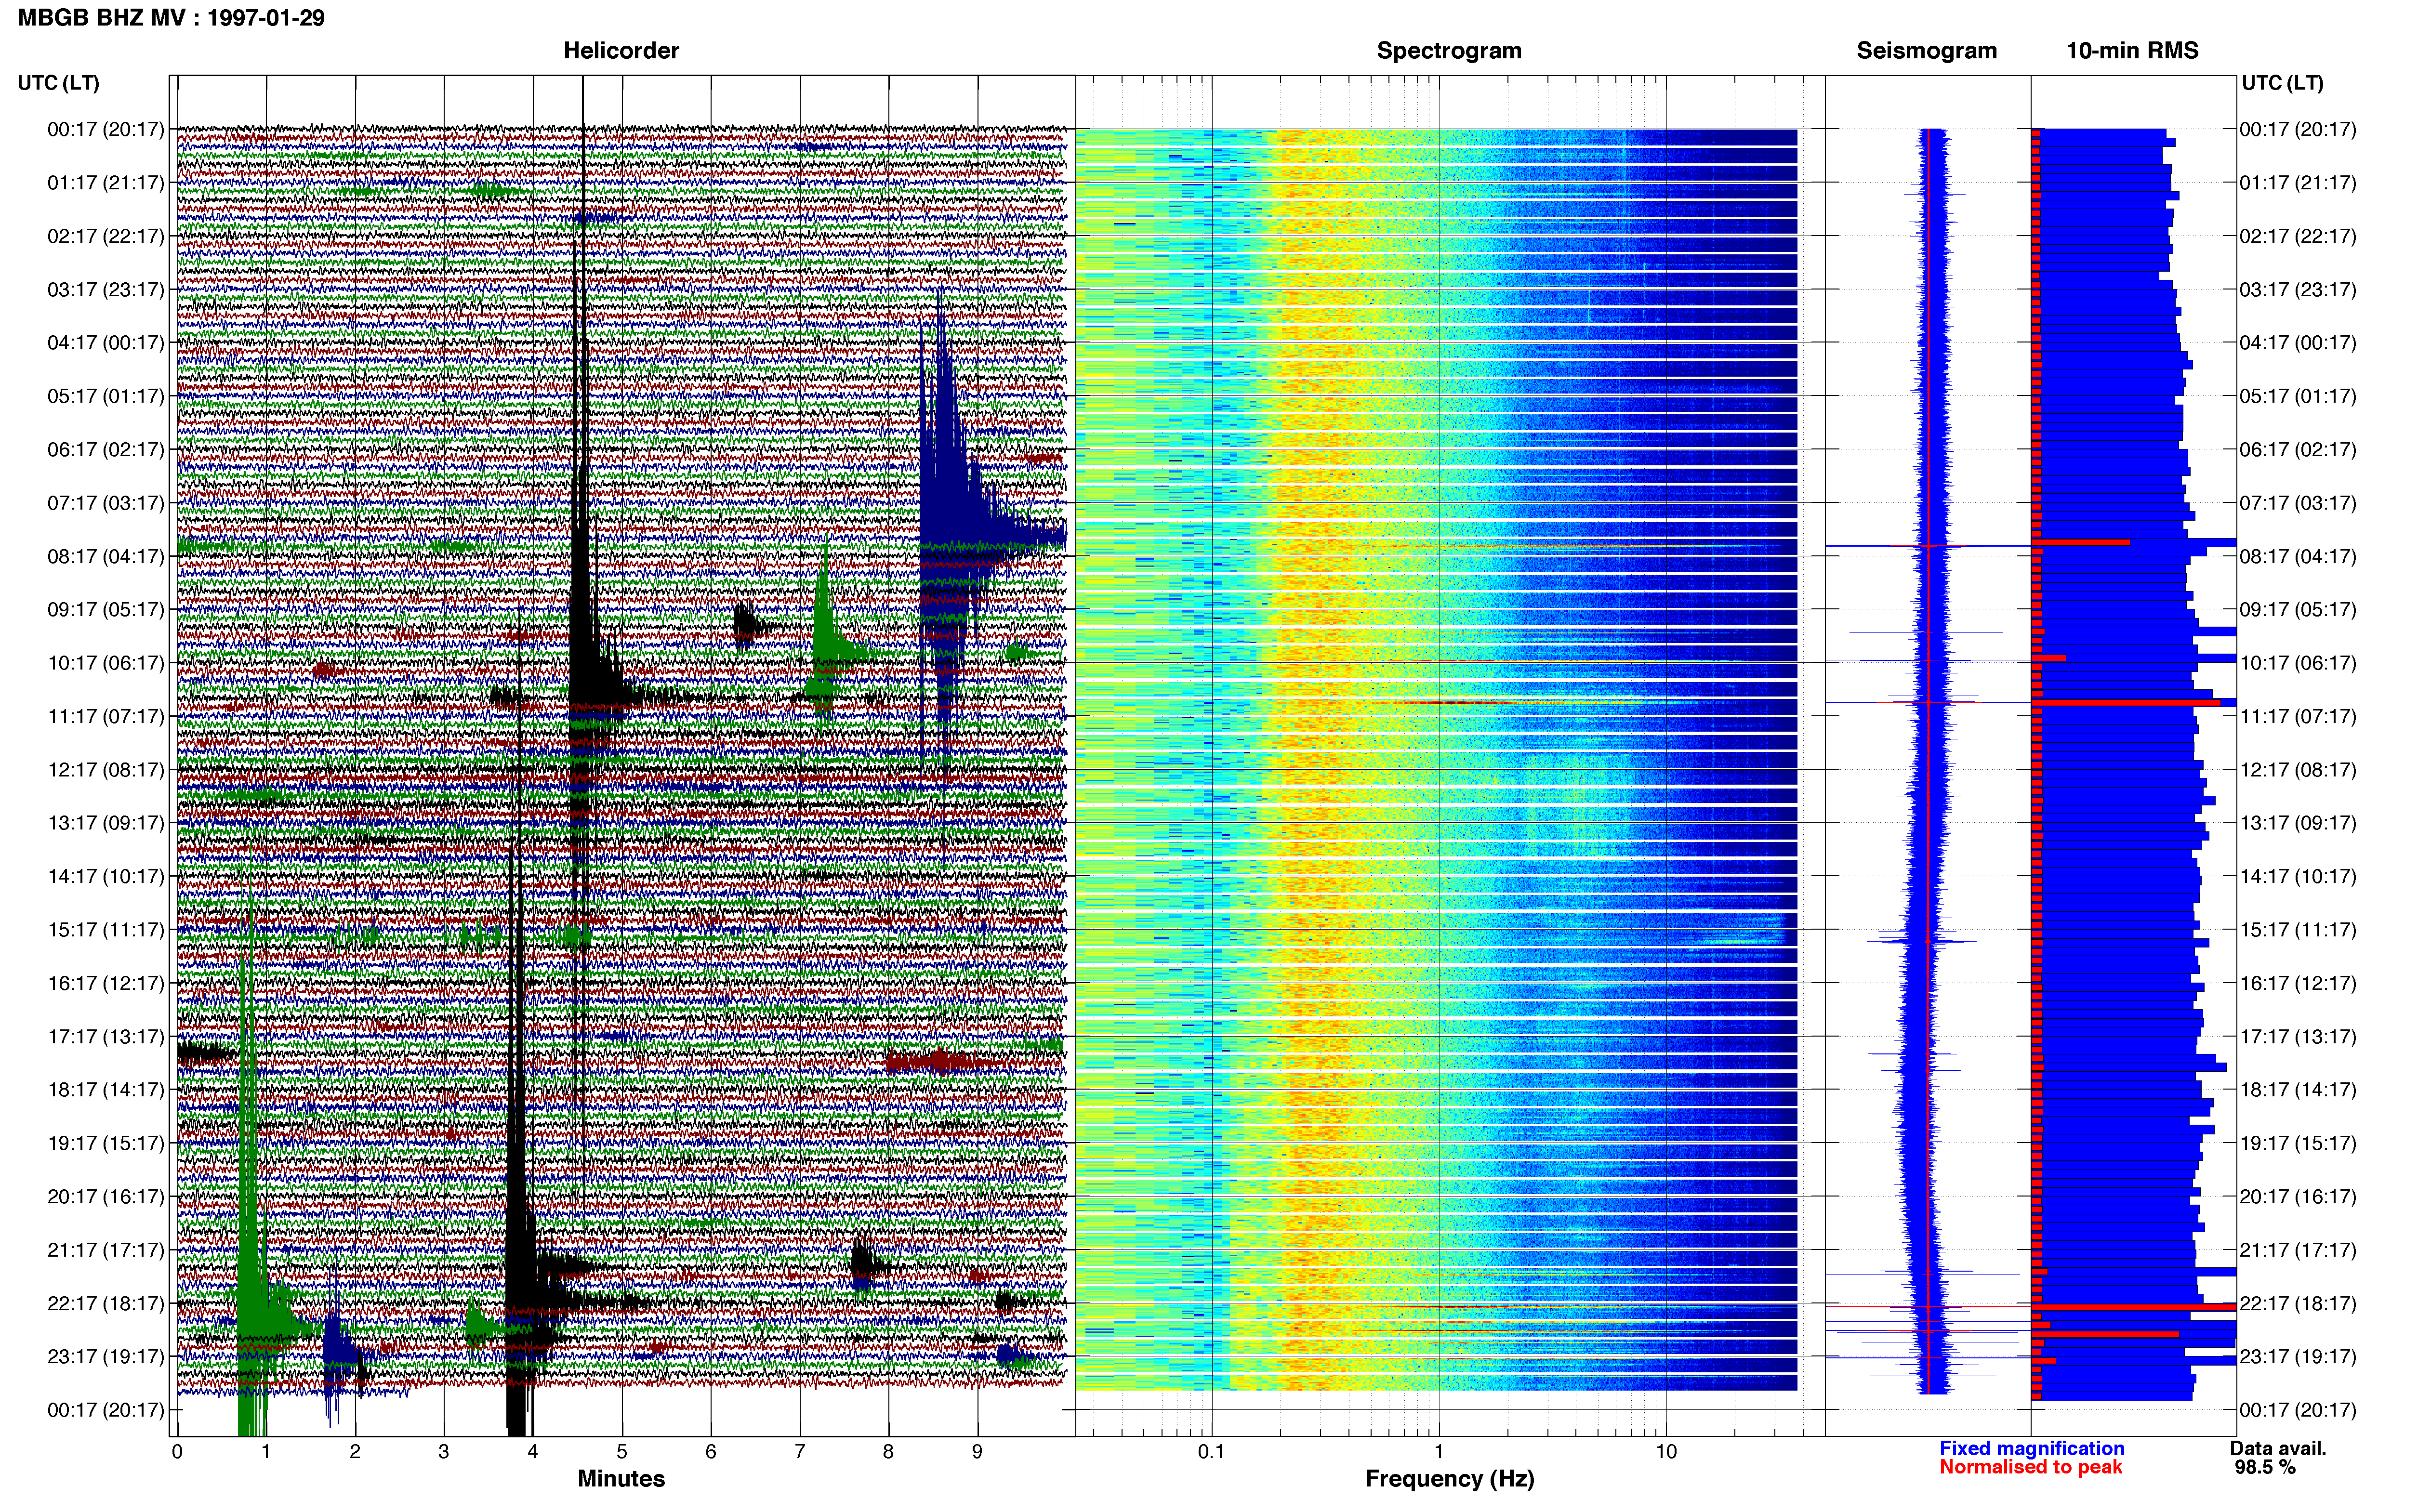
Task: Click the right-side time label '11:17 (07:17)'
Action: (x=2298, y=716)
